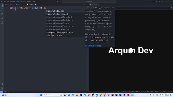The height and width of the screenshot is (97, 173).
Task: Open the Search view in activity bar
Action: (2, 10)
